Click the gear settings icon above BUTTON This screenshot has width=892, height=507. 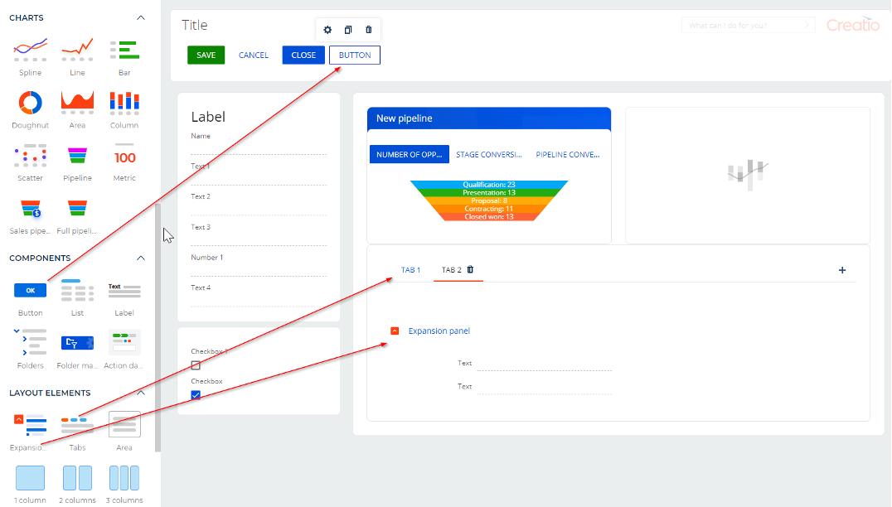tap(327, 30)
